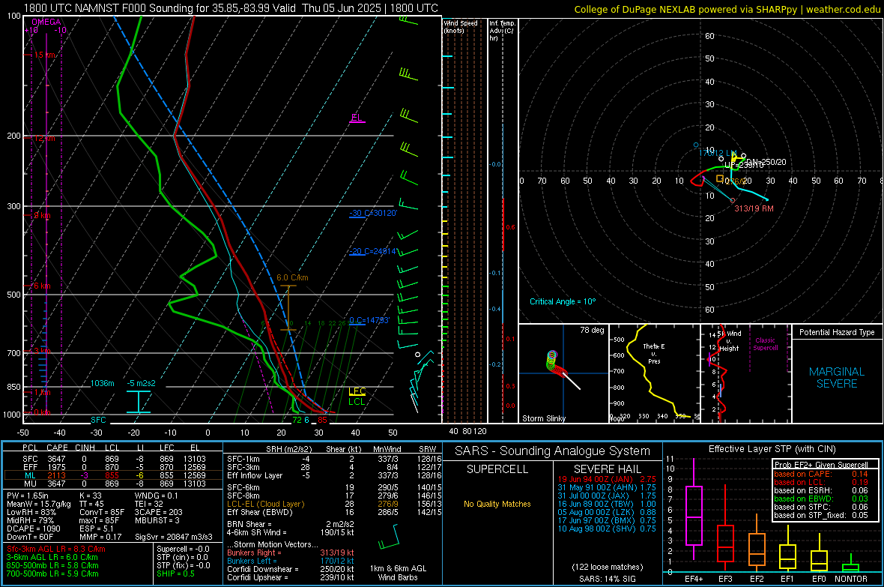884x587 pixels.
Task: Click the "based on EBWD: 0.03" probability row
Action: point(821,499)
